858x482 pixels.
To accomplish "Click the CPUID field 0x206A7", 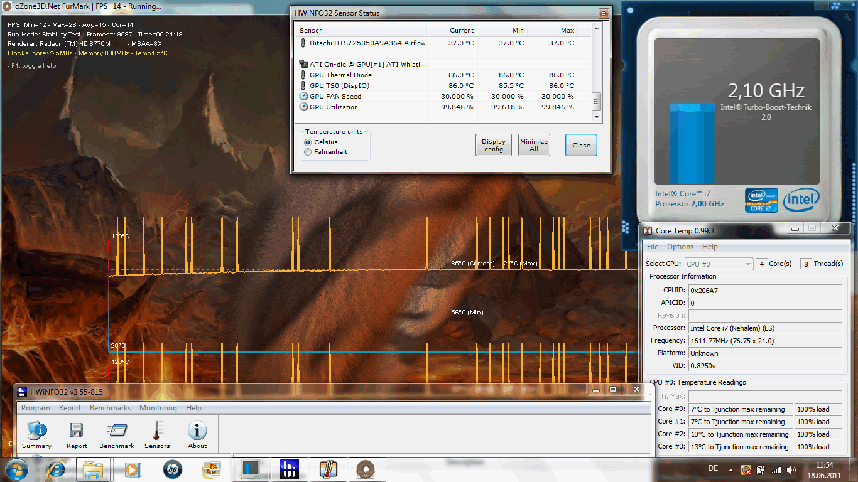I will click(x=765, y=291).
